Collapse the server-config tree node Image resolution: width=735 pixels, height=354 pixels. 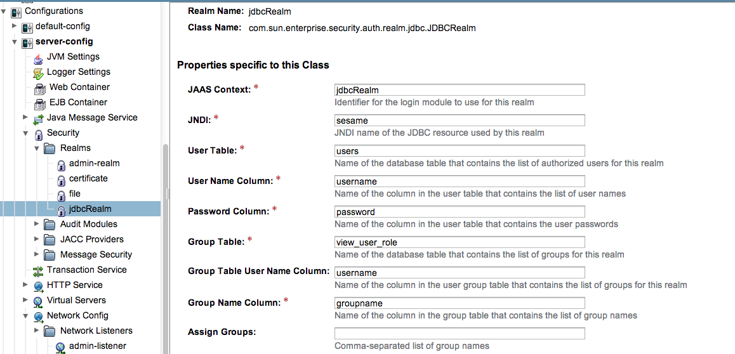[15, 42]
